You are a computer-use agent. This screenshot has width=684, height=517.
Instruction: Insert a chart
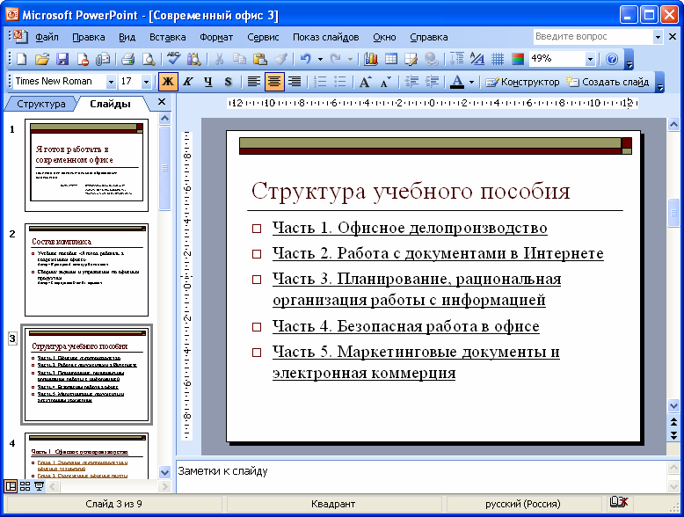[371, 59]
